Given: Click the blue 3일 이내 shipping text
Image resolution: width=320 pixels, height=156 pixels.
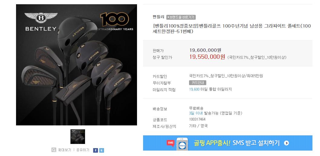Looking at the screenshot, I should click(x=196, y=113).
